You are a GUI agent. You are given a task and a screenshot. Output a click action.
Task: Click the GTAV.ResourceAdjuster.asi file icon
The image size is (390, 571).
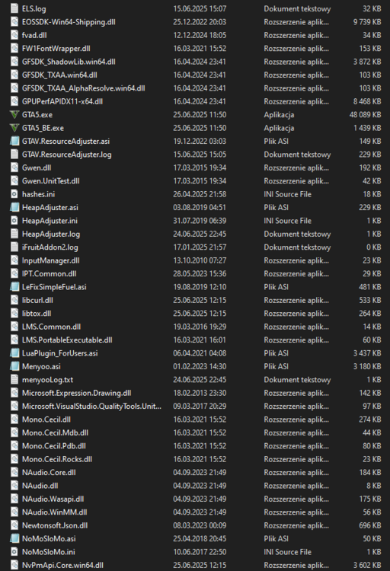[14, 142]
